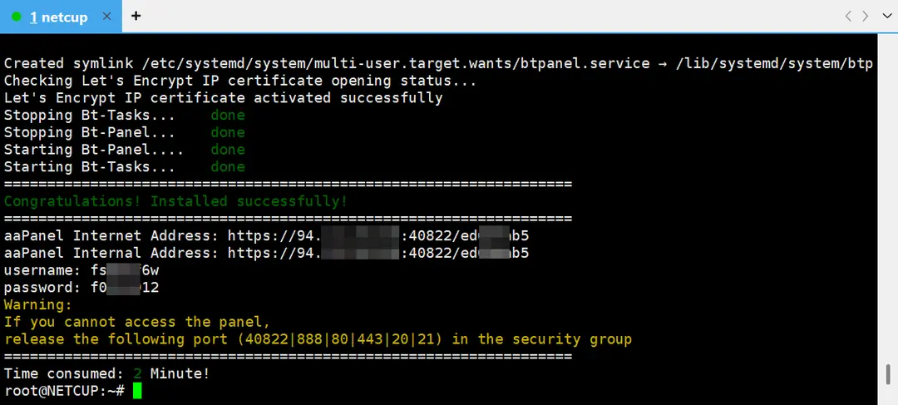Viewport: 898px width, 405px height.
Task: Click the yellow 'Warning:' text
Action: tap(38, 304)
